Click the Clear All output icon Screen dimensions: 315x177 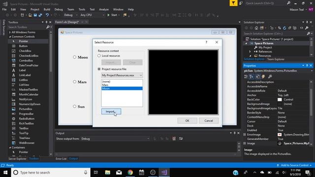174,139
